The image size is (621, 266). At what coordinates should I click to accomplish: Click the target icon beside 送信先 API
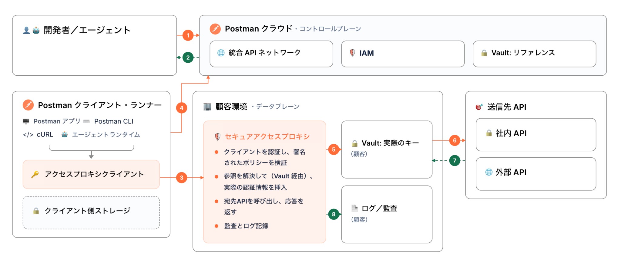point(479,107)
